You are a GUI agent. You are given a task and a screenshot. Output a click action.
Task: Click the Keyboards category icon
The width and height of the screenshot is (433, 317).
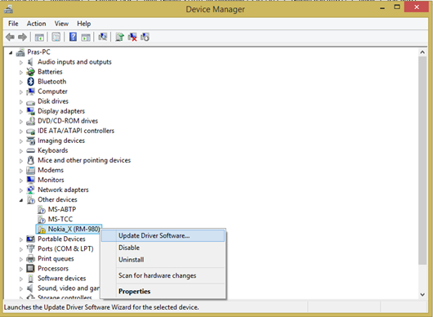(30, 150)
